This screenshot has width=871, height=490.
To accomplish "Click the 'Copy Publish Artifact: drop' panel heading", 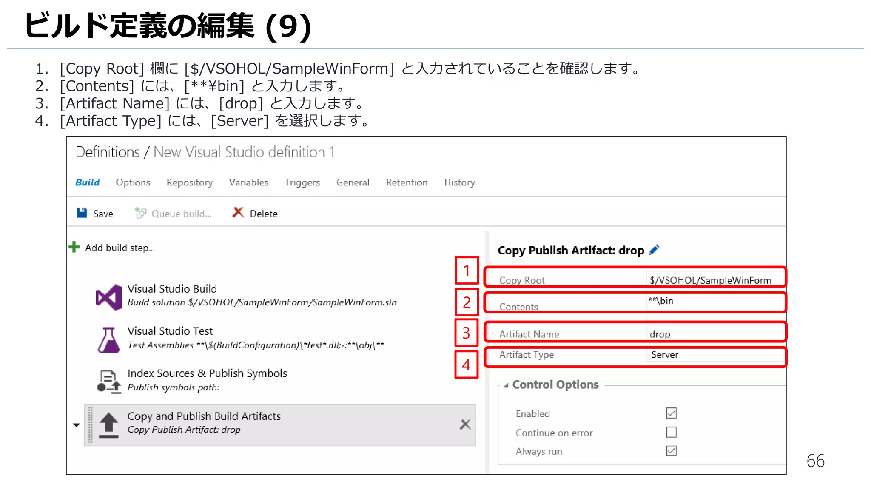I will coord(571,250).
